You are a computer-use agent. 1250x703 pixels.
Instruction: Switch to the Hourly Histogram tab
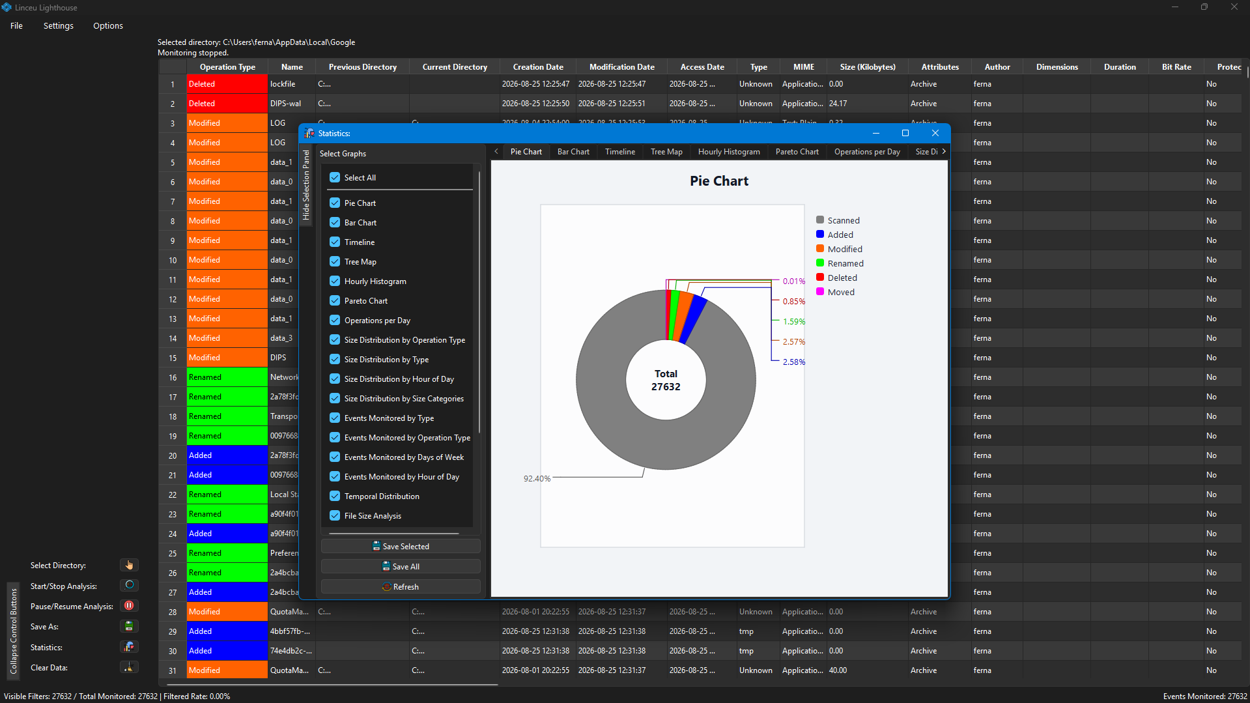pos(729,151)
